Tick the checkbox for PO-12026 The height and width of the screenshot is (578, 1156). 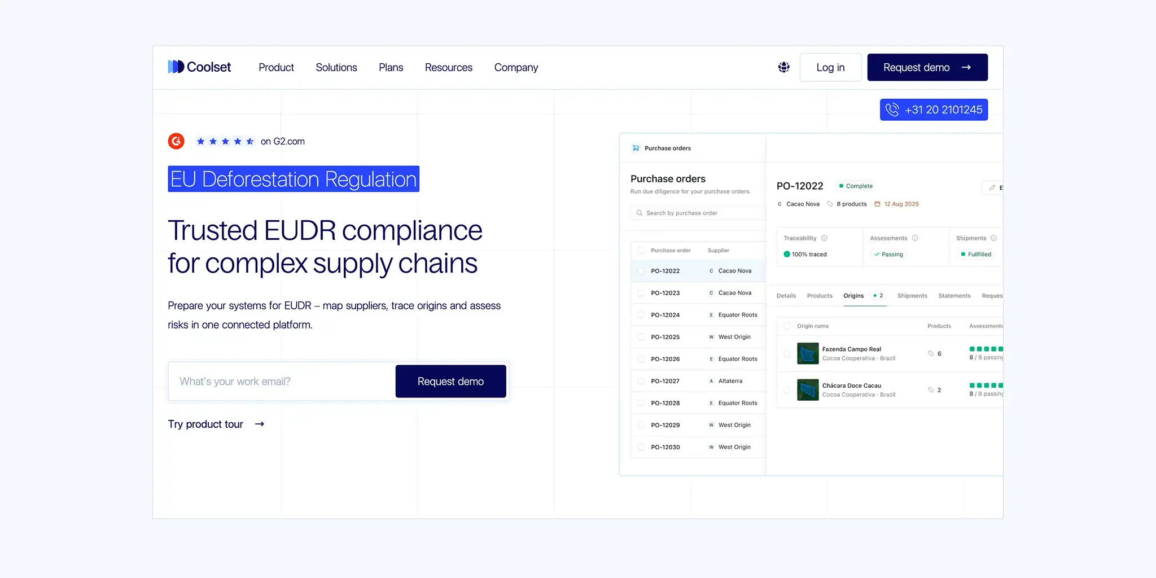pos(641,359)
